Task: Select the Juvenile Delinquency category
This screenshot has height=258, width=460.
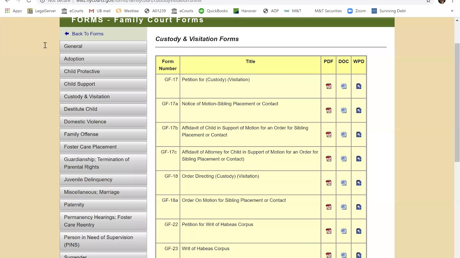Action: 103,180
